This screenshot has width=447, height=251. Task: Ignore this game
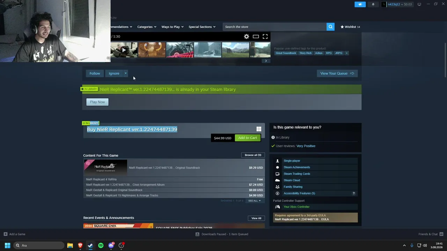114,73
